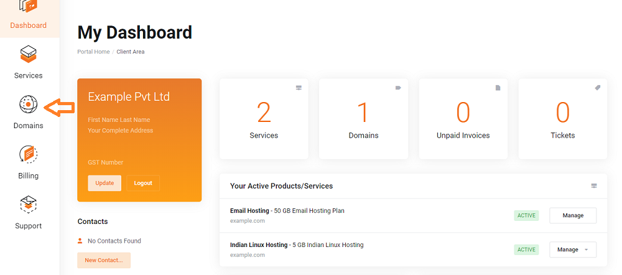Screen dimensions: 622x275
Task: Open the Support envelope icon
Action: [x=29, y=204]
